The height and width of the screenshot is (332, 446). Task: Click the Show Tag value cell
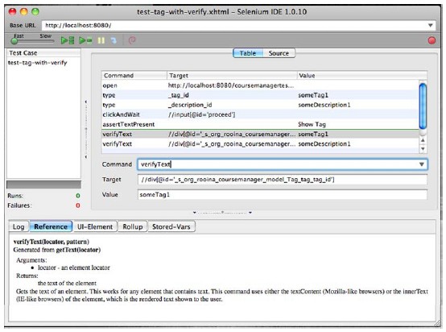[x=312, y=124]
